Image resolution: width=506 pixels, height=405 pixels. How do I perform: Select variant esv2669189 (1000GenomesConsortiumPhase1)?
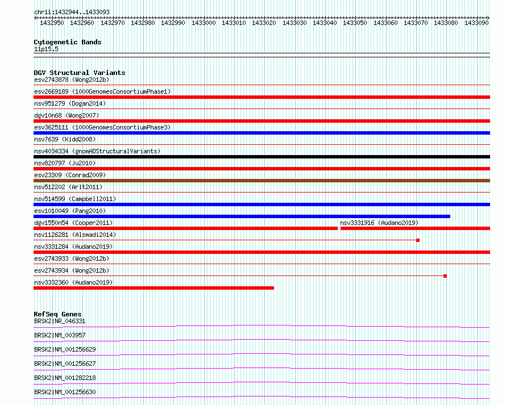point(102,91)
